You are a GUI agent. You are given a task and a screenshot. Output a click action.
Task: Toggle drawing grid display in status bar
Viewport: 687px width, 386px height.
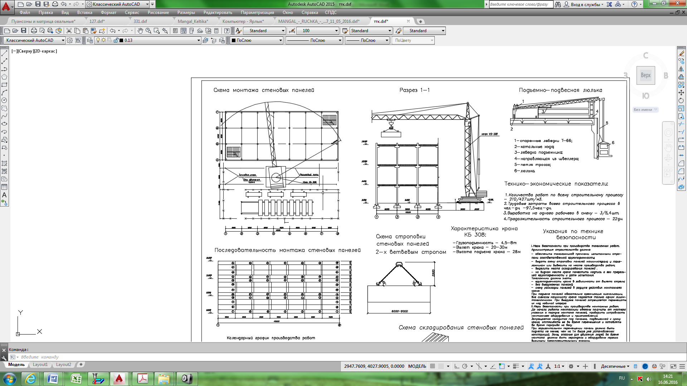click(x=433, y=366)
